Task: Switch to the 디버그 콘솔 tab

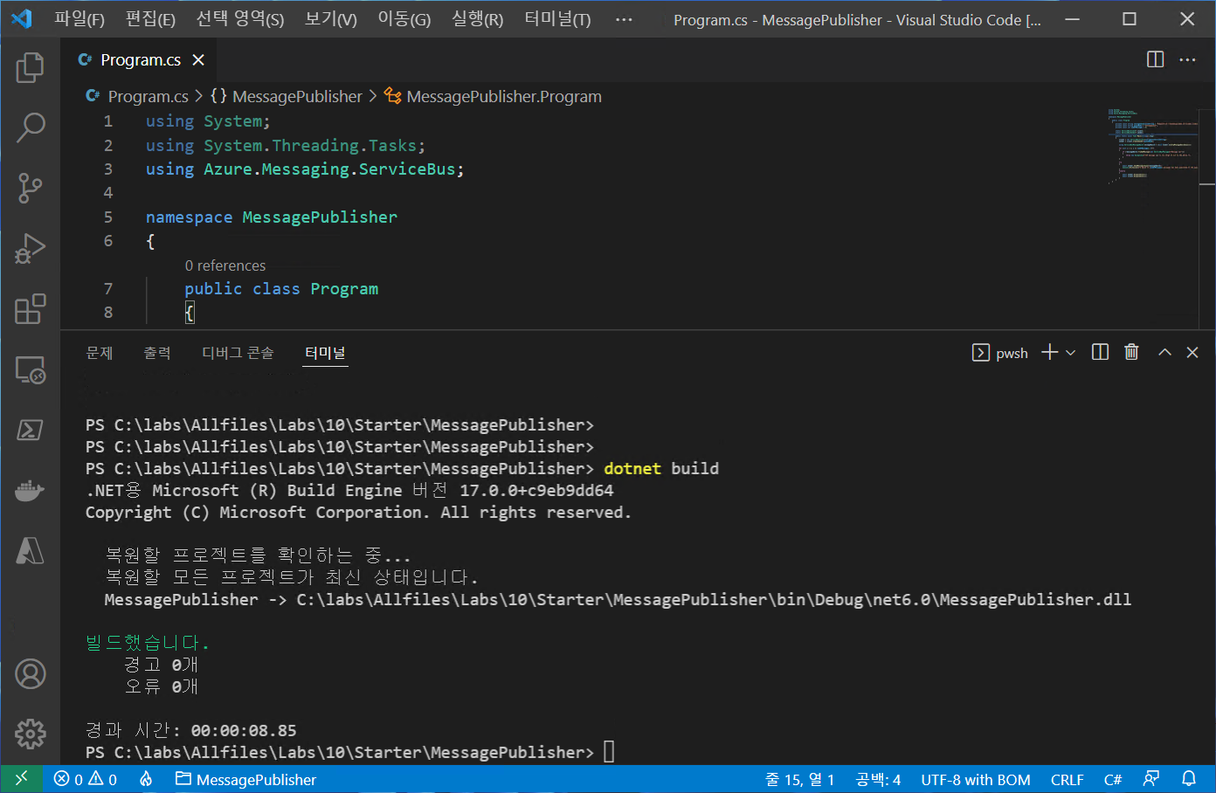Action: (238, 353)
